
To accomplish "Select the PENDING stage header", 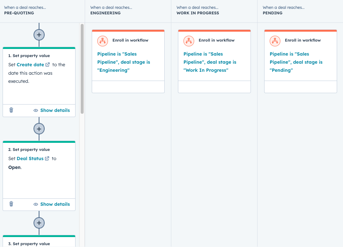I will coord(272,13).
